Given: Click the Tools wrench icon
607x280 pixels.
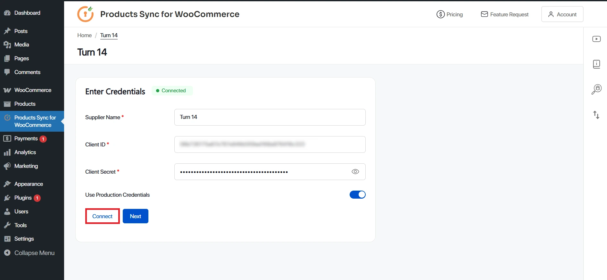Looking at the screenshot, I should point(7,225).
